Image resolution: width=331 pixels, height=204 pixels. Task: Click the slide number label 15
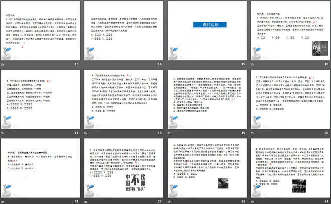tap(243, 64)
